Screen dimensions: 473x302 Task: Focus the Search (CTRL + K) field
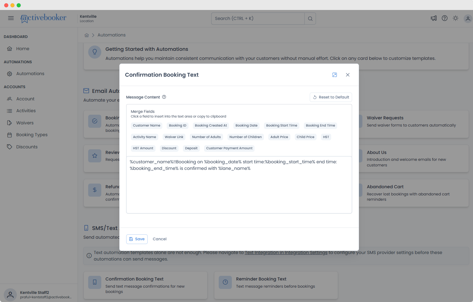click(258, 18)
